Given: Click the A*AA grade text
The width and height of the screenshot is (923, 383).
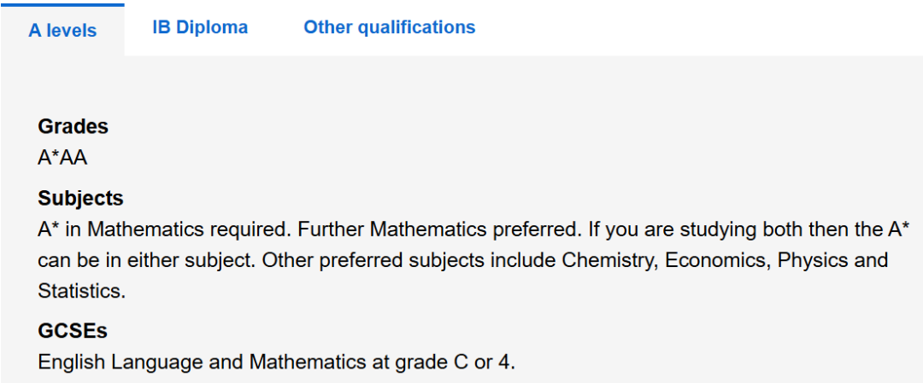Looking at the screenshot, I should (x=62, y=158).
